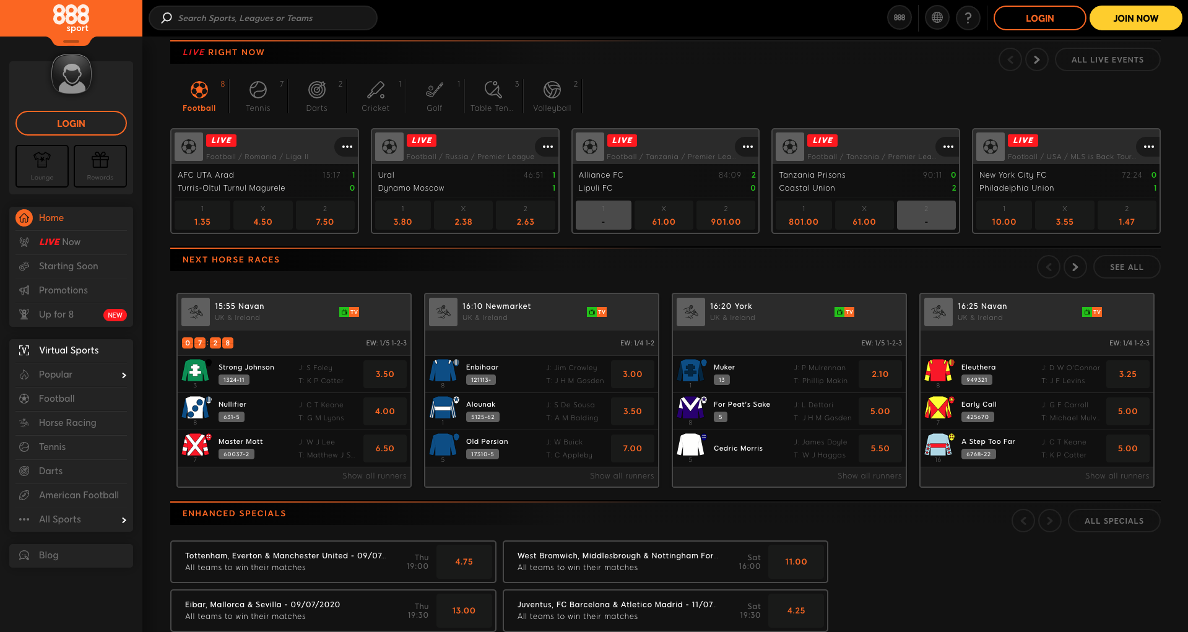The image size is (1188, 632).
Task: Focus the Search Sports, Leagues or Teams field
Action: (x=263, y=18)
